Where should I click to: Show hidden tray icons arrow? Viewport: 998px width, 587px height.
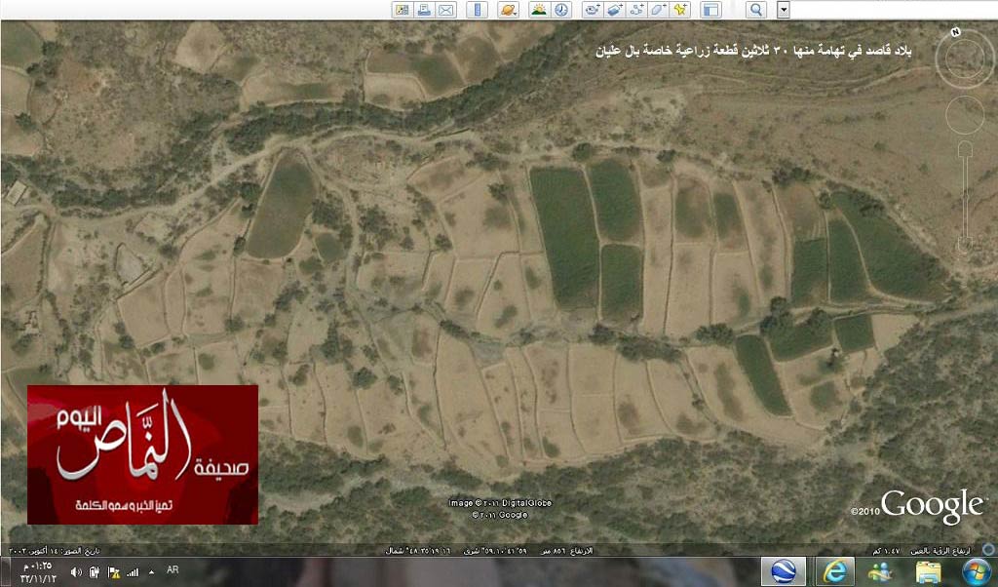click(151, 571)
